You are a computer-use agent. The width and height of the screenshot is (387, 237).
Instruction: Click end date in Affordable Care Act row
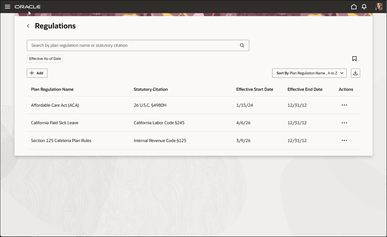click(297, 105)
